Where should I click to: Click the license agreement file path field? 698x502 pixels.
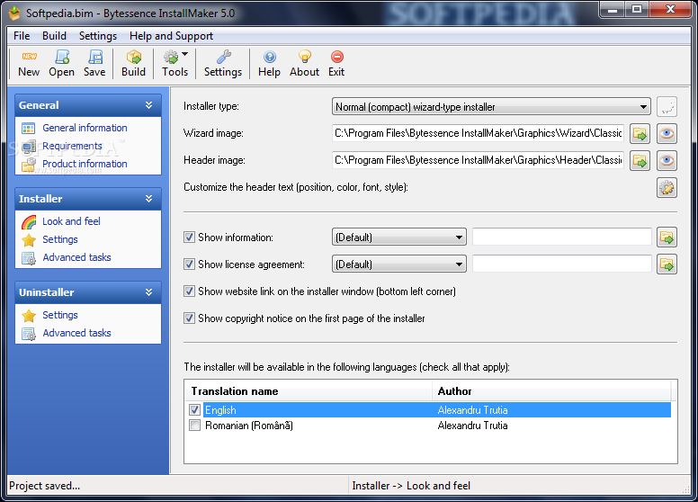562,264
